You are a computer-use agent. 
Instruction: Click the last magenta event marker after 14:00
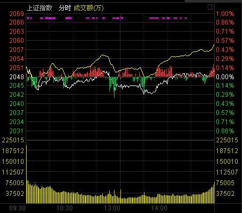[x=186, y=18]
